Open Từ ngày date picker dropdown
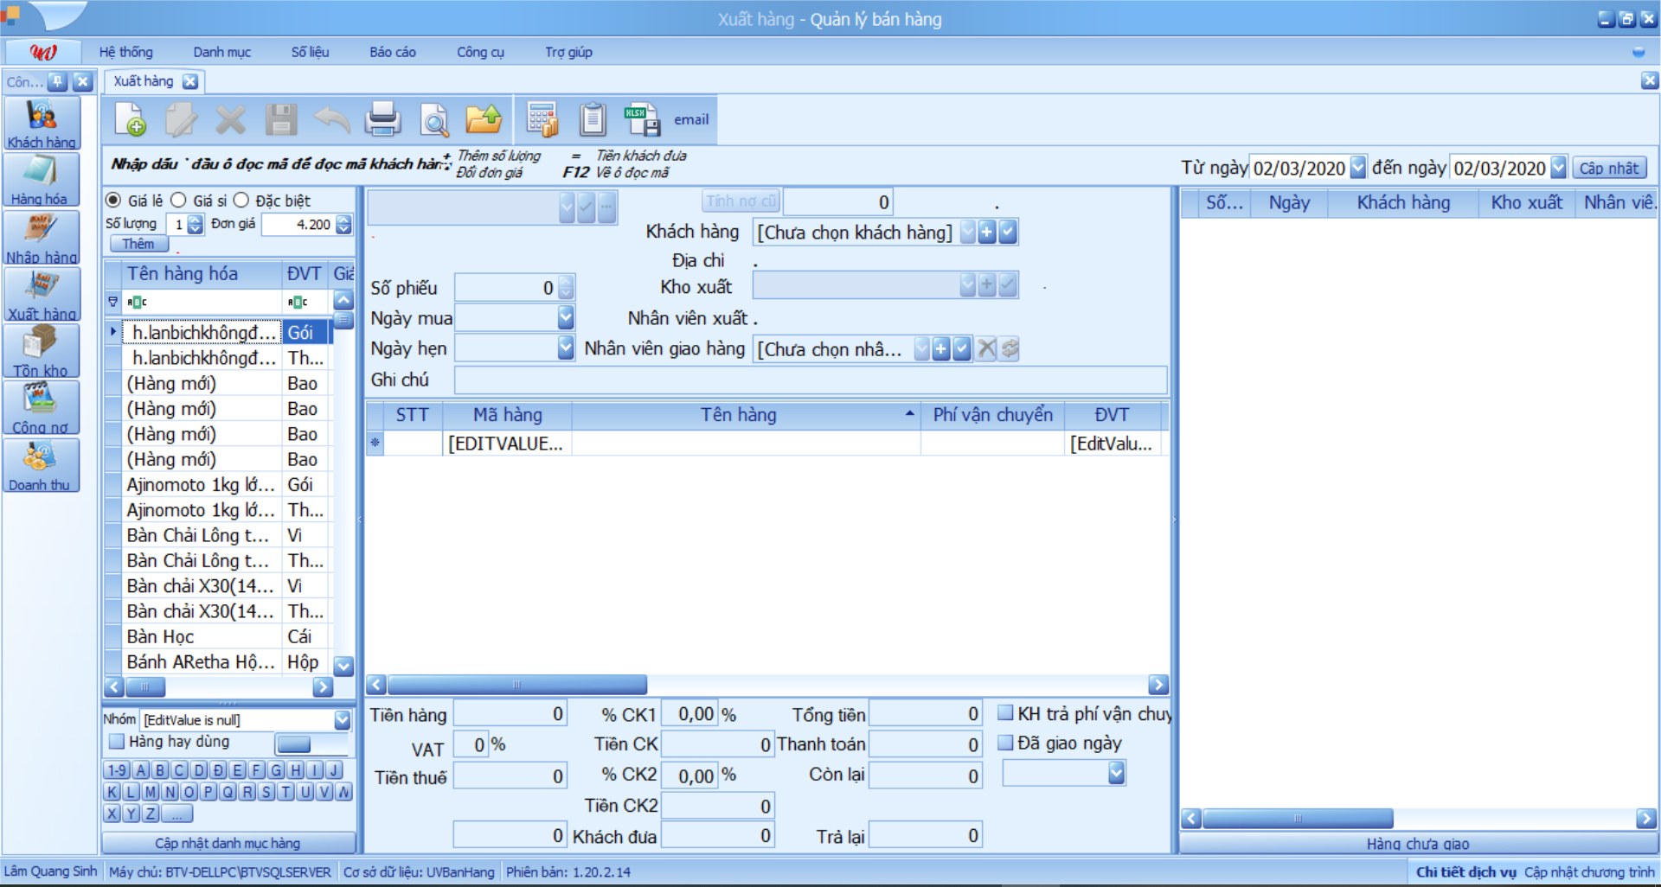Screen dimensions: 1661x887 tap(1358, 167)
